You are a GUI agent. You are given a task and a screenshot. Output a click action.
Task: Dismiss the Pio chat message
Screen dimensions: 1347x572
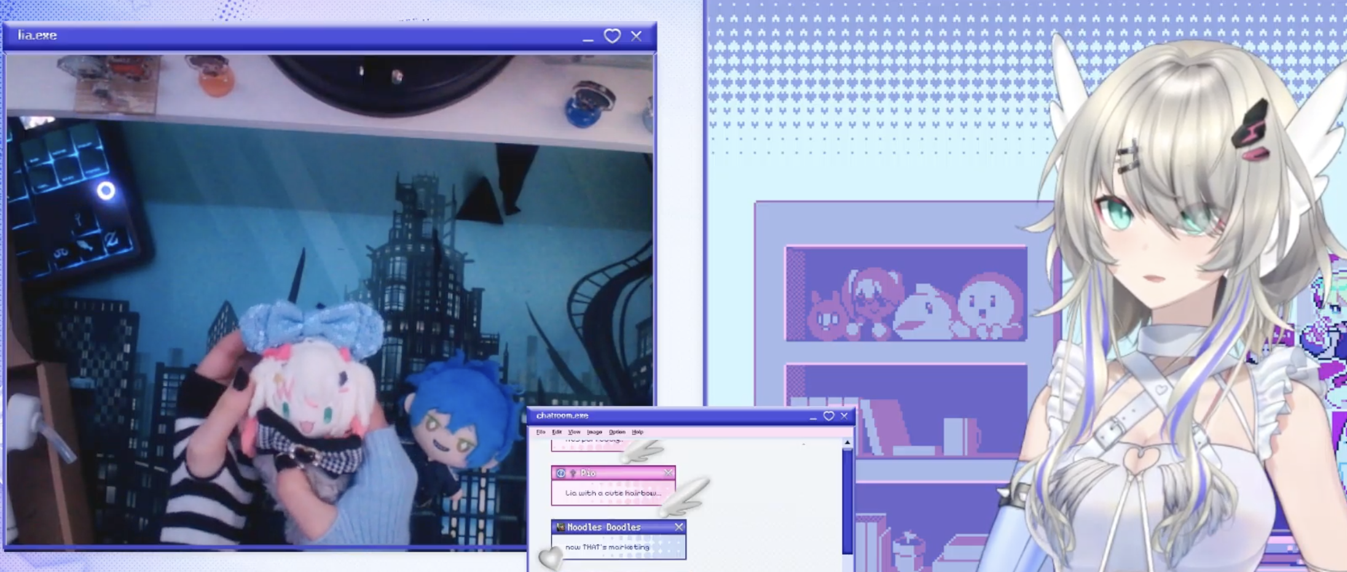pyautogui.click(x=669, y=473)
